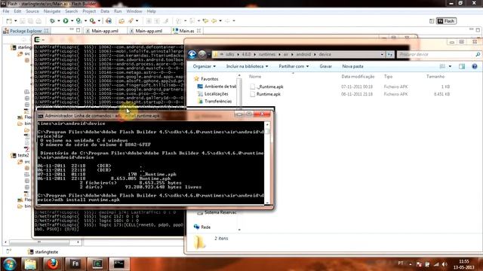The image size is (483, 271).
Task: Click the volume icon in system tray
Action: [x=445, y=264]
